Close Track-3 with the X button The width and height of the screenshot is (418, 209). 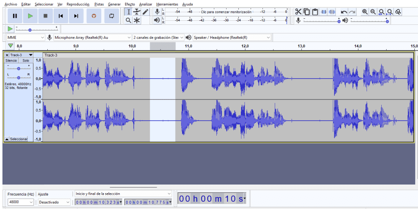point(7,55)
